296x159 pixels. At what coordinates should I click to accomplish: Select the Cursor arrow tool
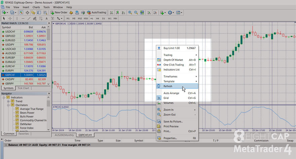point(4,18)
